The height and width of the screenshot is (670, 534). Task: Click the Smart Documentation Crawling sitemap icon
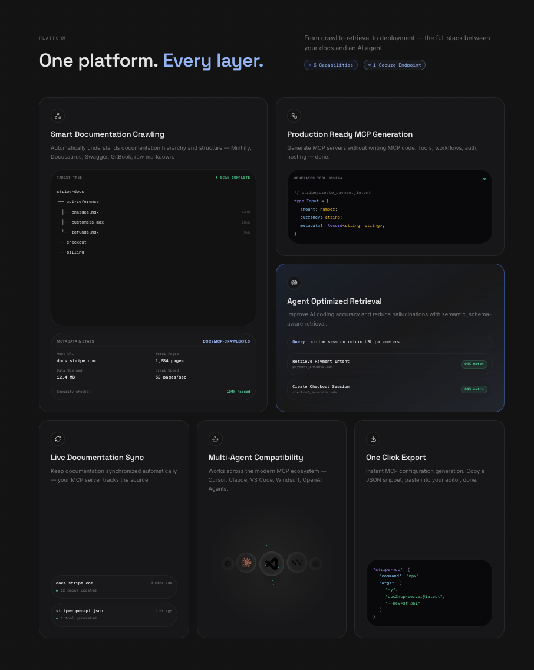(x=58, y=116)
